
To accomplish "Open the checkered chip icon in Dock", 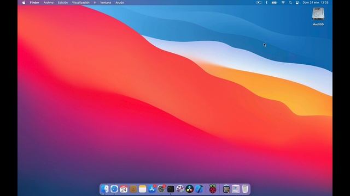I will click(226, 189).
